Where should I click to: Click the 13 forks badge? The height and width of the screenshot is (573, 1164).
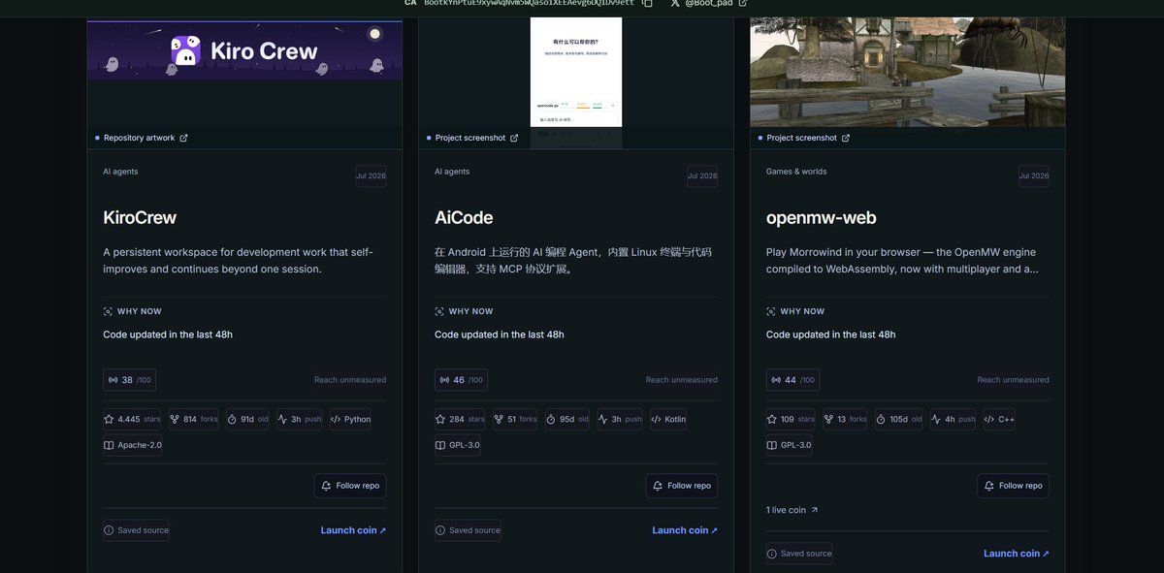847,419
